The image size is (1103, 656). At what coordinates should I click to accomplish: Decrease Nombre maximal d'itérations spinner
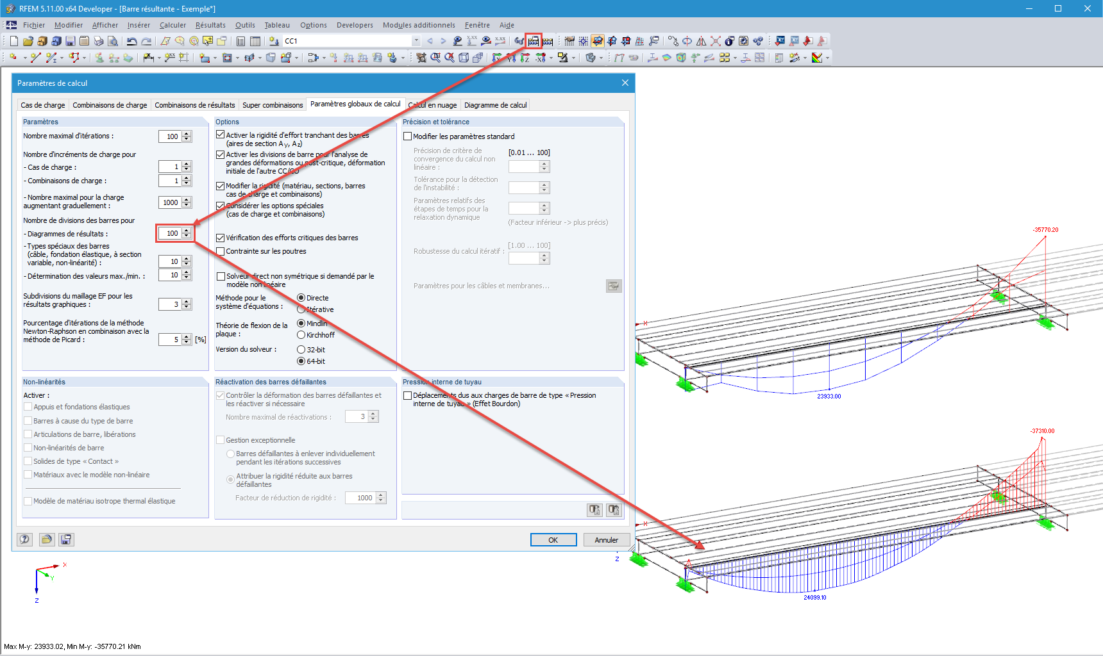pos(187,139)
